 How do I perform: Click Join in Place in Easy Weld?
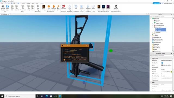[x=82, y=60]
